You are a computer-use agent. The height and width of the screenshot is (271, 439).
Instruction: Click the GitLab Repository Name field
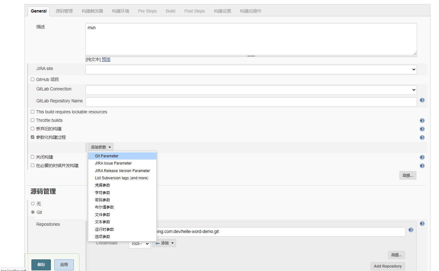pyautogui.click(x=251, y=102)
